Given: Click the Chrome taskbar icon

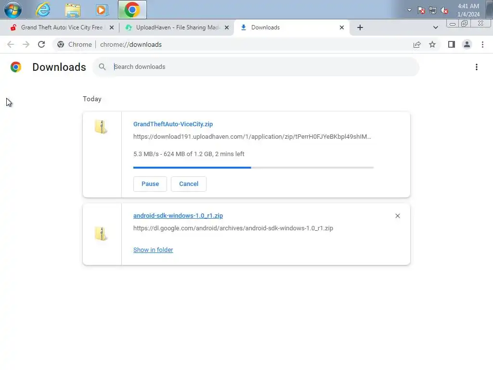Looking at the screenshot, I should coord(132,10).
